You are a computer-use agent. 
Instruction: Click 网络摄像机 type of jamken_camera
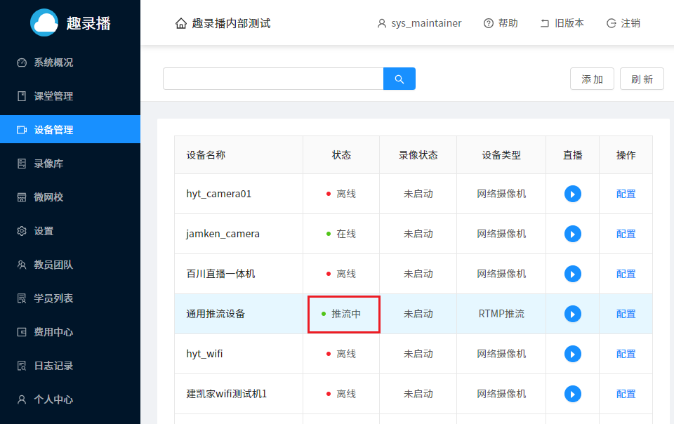tap(501, 234)
